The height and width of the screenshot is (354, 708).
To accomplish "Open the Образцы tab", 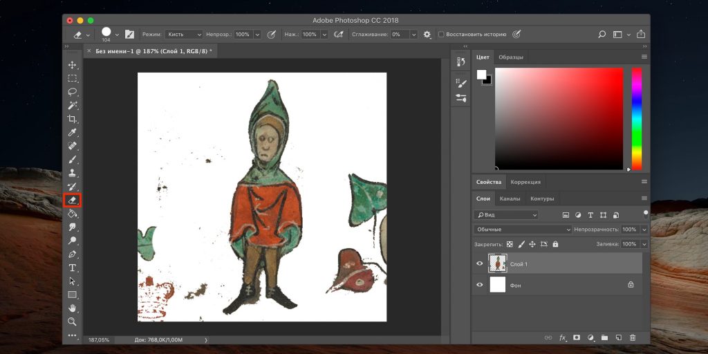I will tap(511, 57).
